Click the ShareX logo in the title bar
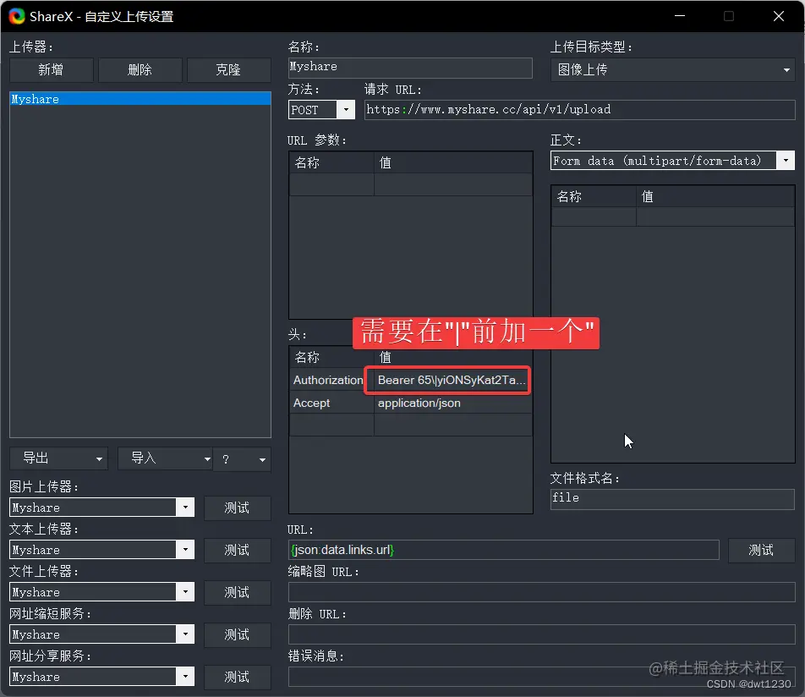The height and width of the screenshot is (697, 805). 14,15
